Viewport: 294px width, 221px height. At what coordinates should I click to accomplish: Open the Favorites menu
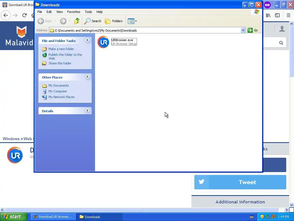74,12
